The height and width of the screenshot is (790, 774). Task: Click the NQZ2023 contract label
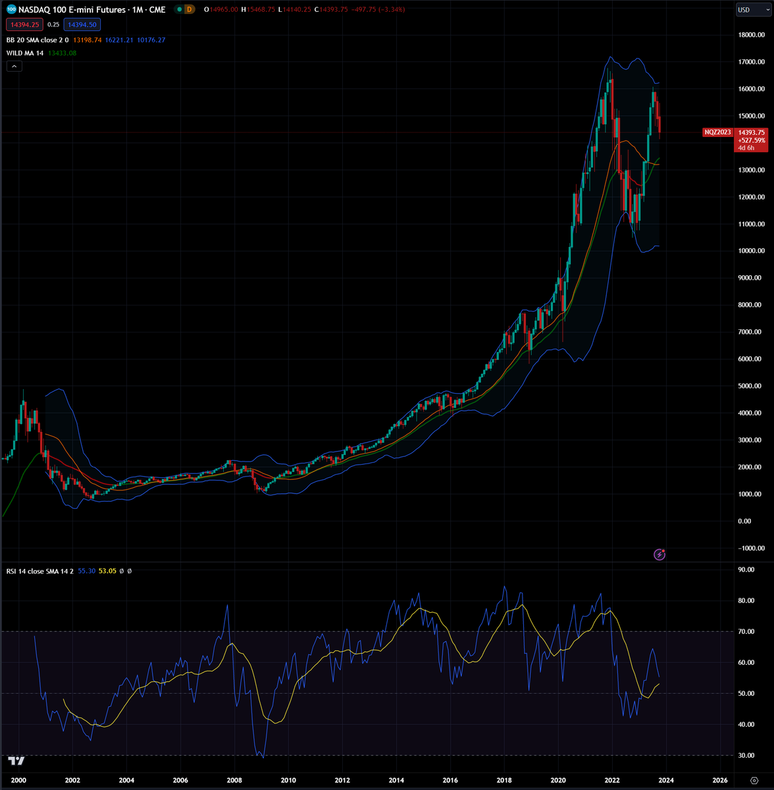717,132
